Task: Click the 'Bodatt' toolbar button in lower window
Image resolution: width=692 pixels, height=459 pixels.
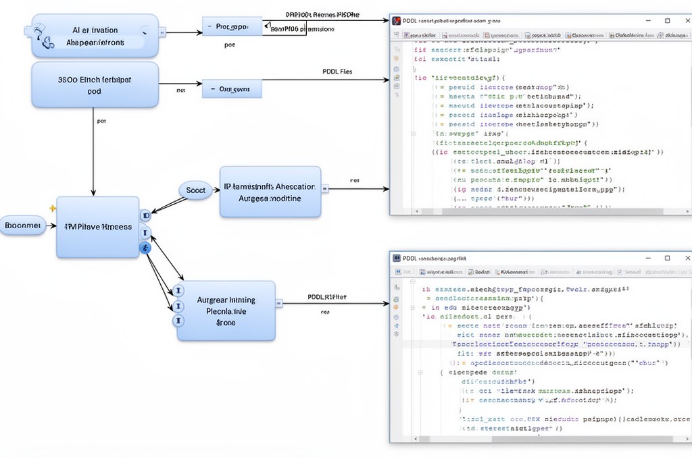Action: [479, 272]
